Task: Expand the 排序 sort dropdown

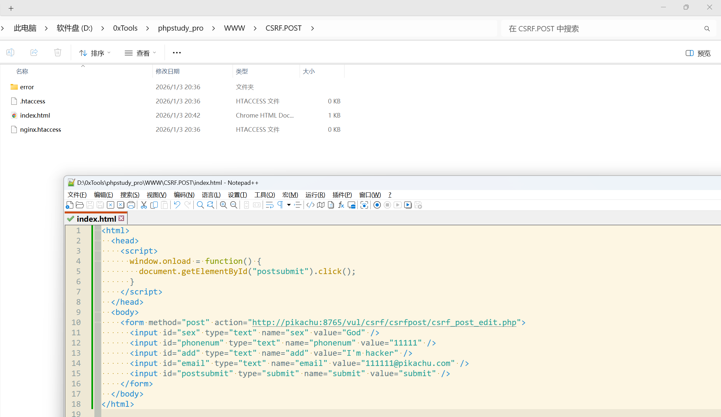Action: pyautogui.click(x=95, y=53)
